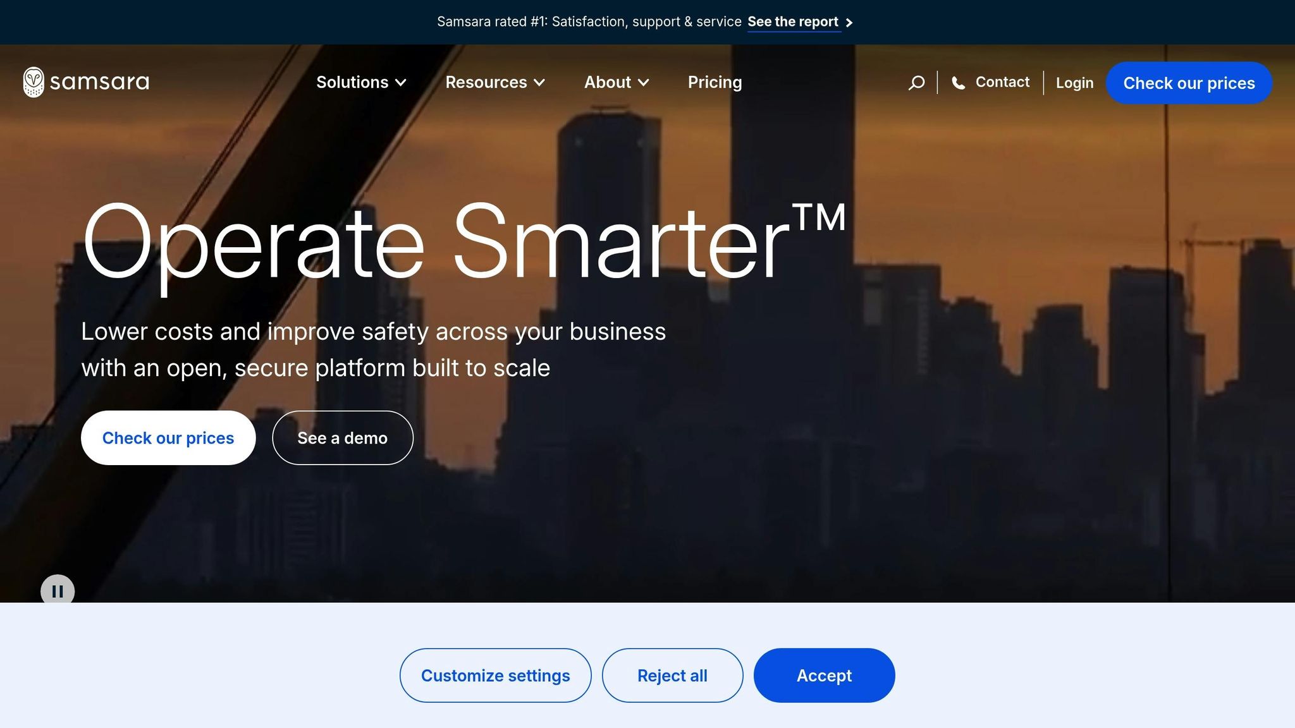Expand the Resources dropdown chevron
Image resolution: width=1295 pixels, height=728 pixels.
[x=539, y=83]
